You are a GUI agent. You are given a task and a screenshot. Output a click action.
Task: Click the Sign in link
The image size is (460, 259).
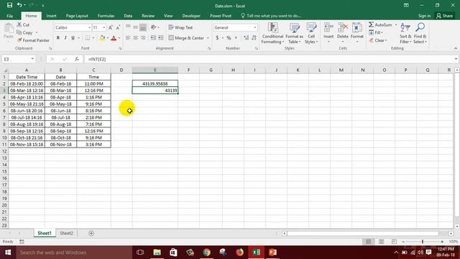(x=424, y=16)
